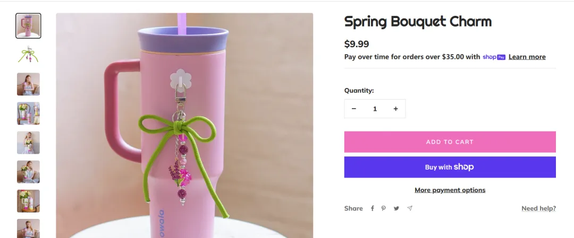Share product on Facebook
This screenshot has height=238, width=574.
[373, 208]
